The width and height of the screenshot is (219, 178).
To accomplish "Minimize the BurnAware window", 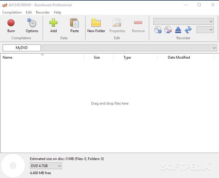I will tap(186, 5).
